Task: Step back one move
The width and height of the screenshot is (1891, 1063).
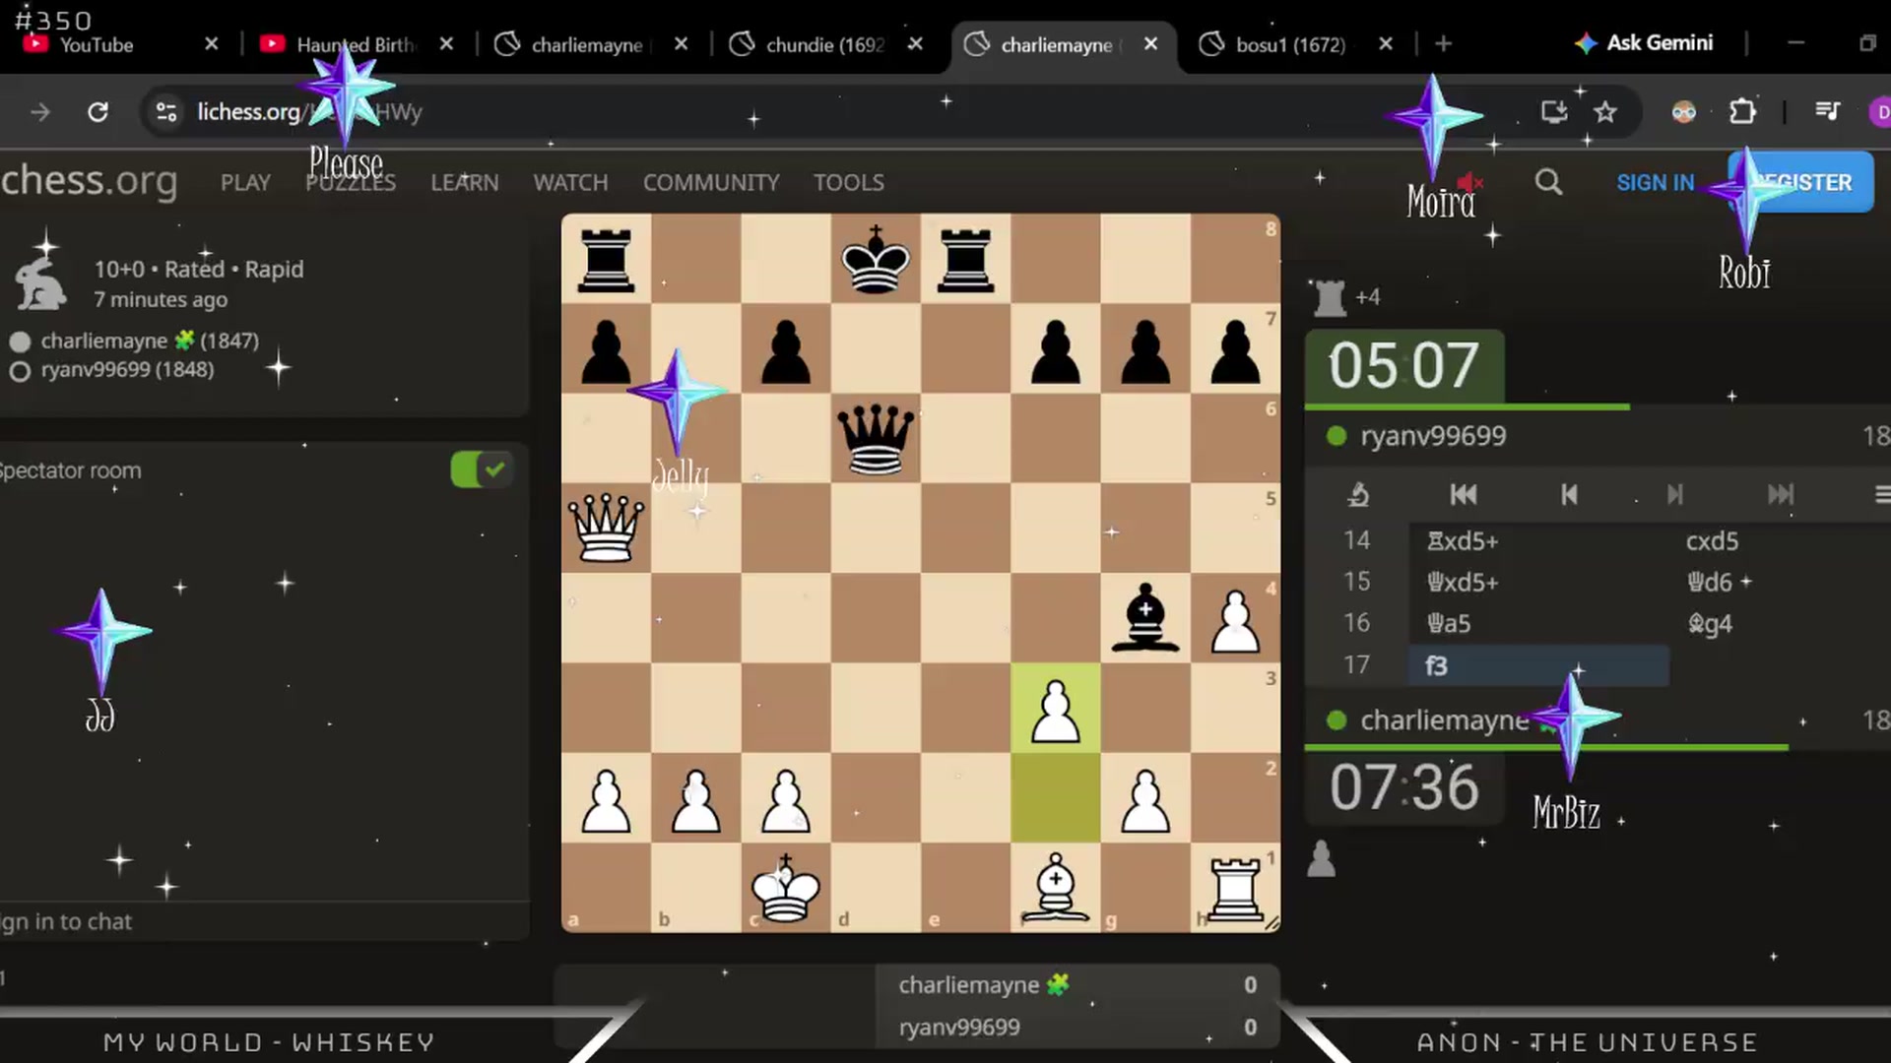Action: [x=1569, y=494]
